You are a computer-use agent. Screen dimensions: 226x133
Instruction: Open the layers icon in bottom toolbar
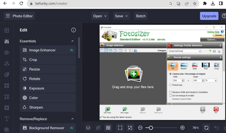tap(88, 128)
